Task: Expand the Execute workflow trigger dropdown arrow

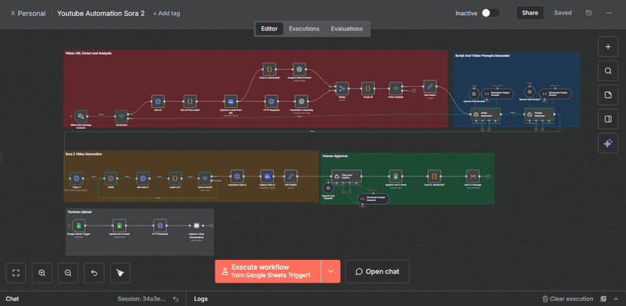Action: point(330,271)
